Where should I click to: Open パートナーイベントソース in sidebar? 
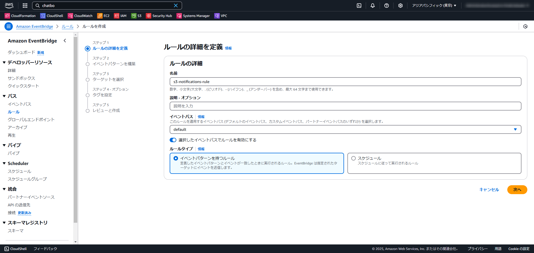31,197
